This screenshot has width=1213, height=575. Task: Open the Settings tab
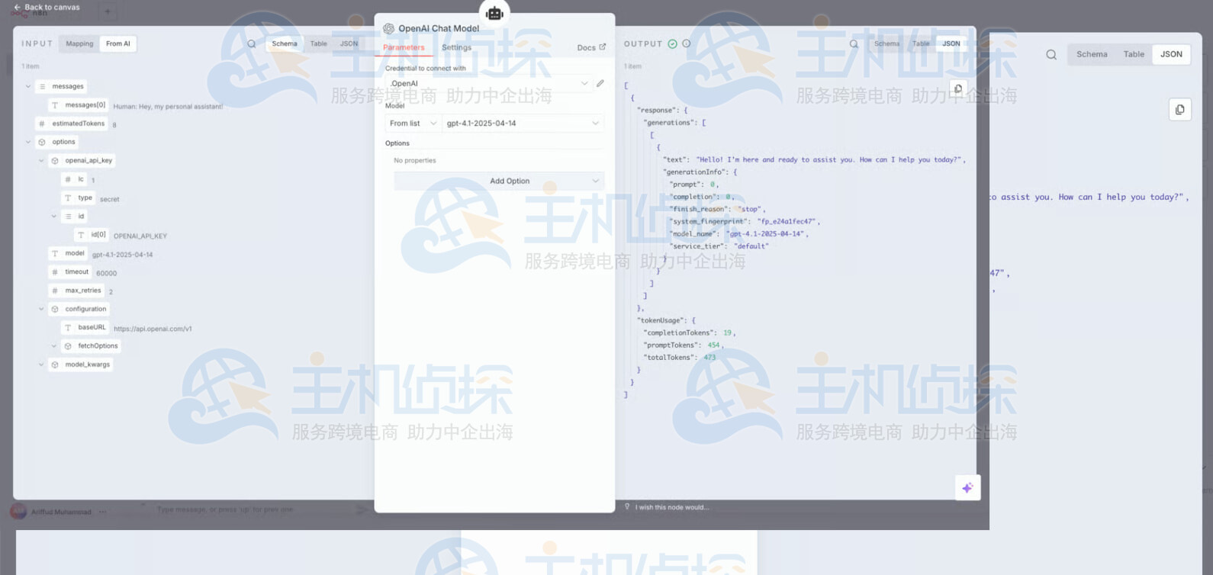(456, 47)
